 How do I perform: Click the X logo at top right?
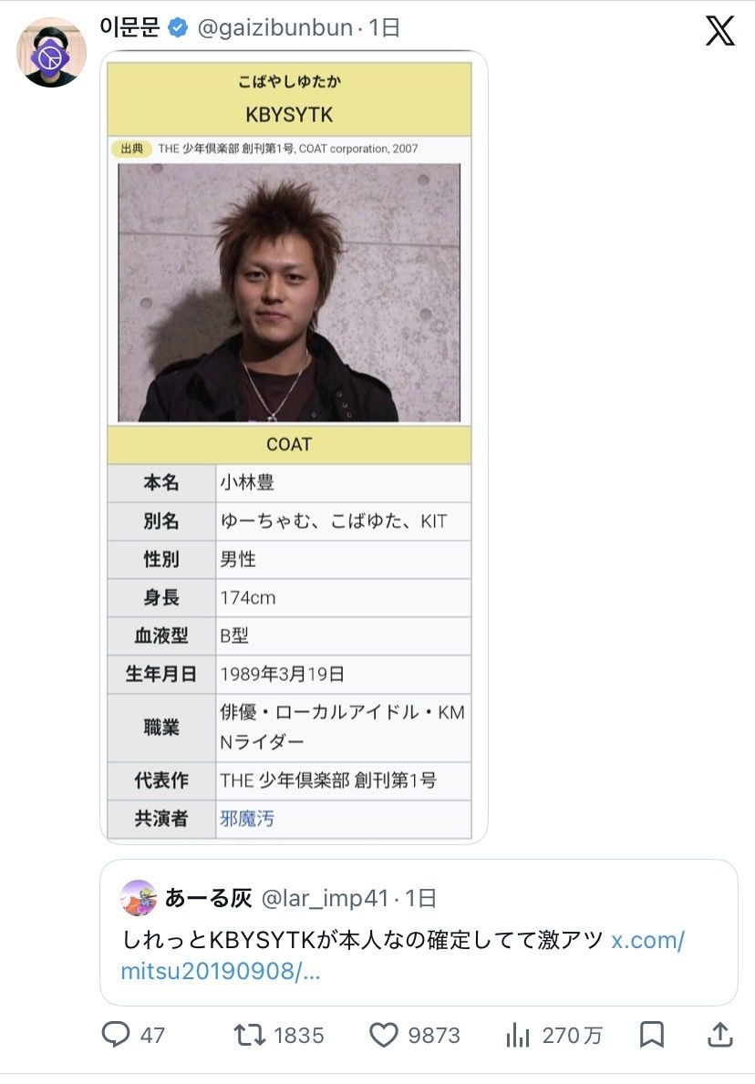[719, 31]
